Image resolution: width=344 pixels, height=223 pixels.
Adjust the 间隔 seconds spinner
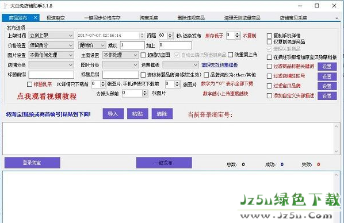[170, 36]
